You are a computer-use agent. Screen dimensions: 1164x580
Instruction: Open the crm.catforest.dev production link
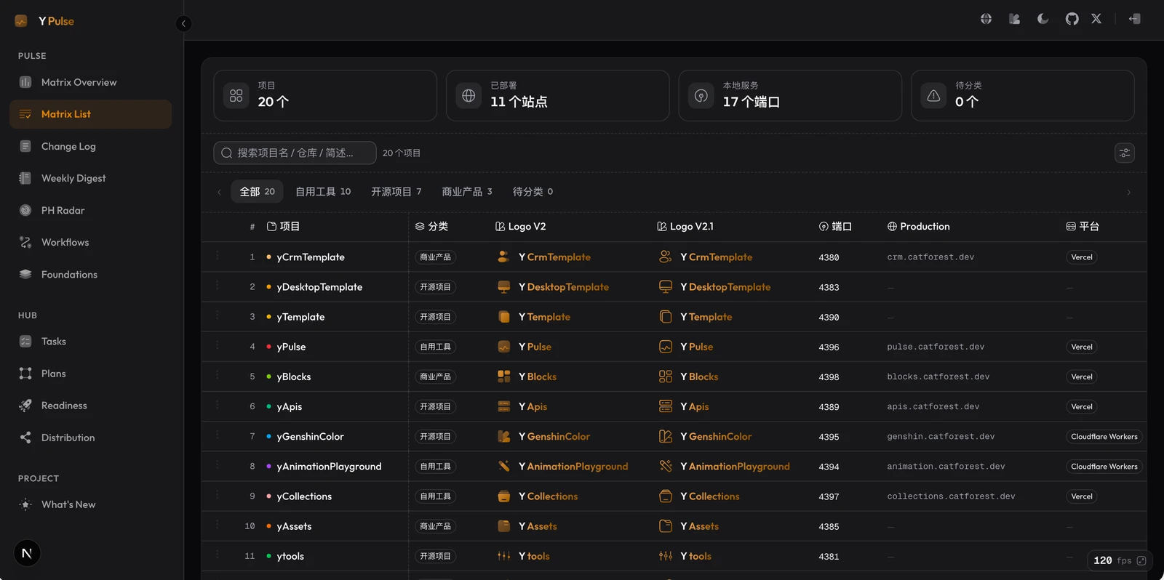tap(930, 257)
